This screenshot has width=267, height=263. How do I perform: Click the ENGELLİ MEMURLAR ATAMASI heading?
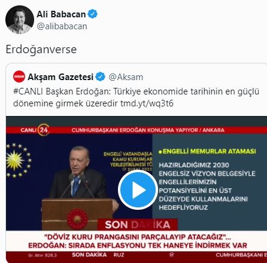pos(207,151)
